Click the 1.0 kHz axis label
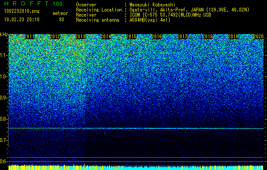Image resolution: width=267 pixels, height=170 pixels. point(4,76)
